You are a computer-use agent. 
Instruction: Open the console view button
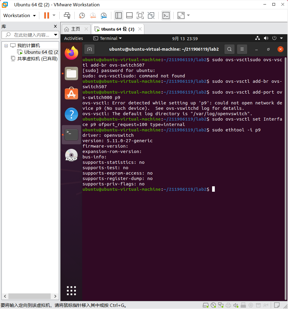pos(166,15)
